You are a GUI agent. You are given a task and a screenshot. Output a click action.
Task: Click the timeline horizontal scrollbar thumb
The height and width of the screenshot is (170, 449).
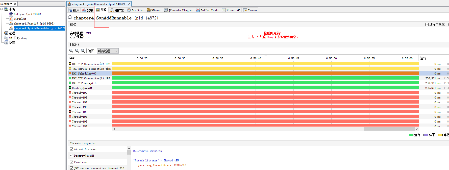click(x=389, y=129)
